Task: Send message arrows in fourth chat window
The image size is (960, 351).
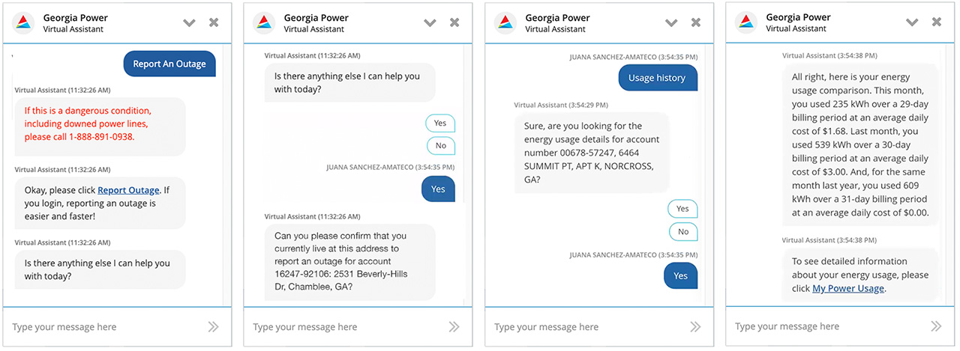Action: pyautogui.click(x=936, y=326)
